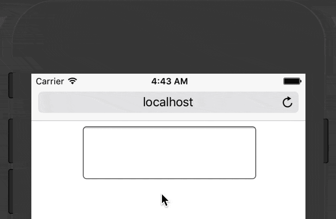This screenshot has width=336, height=219.
Task: Flip the simulator's mute switch
Action: pyautogui.click(x=11, y=85)
